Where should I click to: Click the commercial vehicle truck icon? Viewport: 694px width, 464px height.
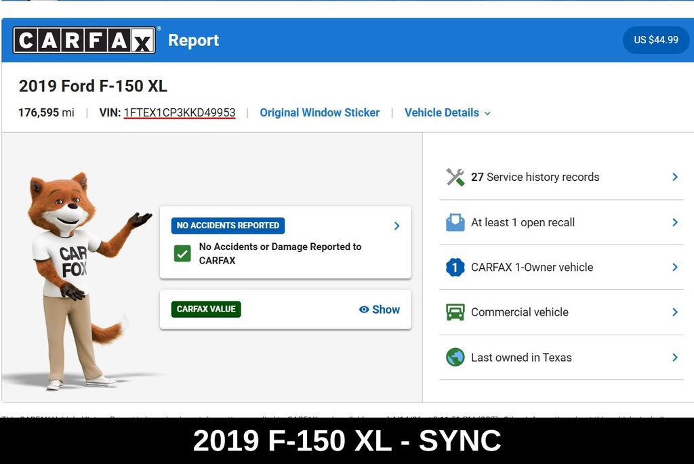[455, 312]
